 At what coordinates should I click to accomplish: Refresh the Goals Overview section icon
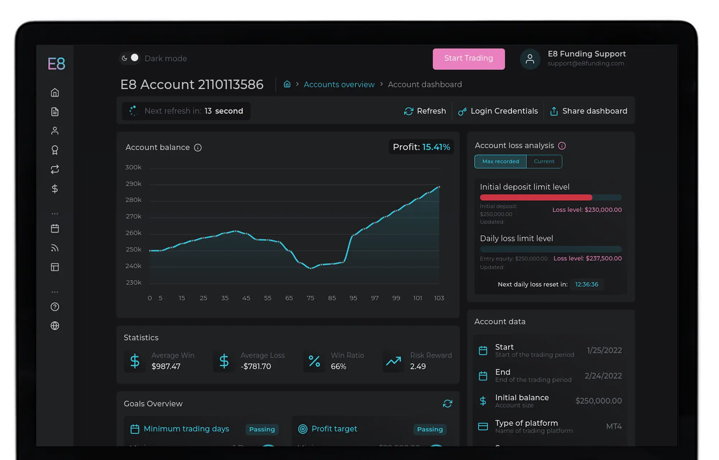click(x=447, y=404)
